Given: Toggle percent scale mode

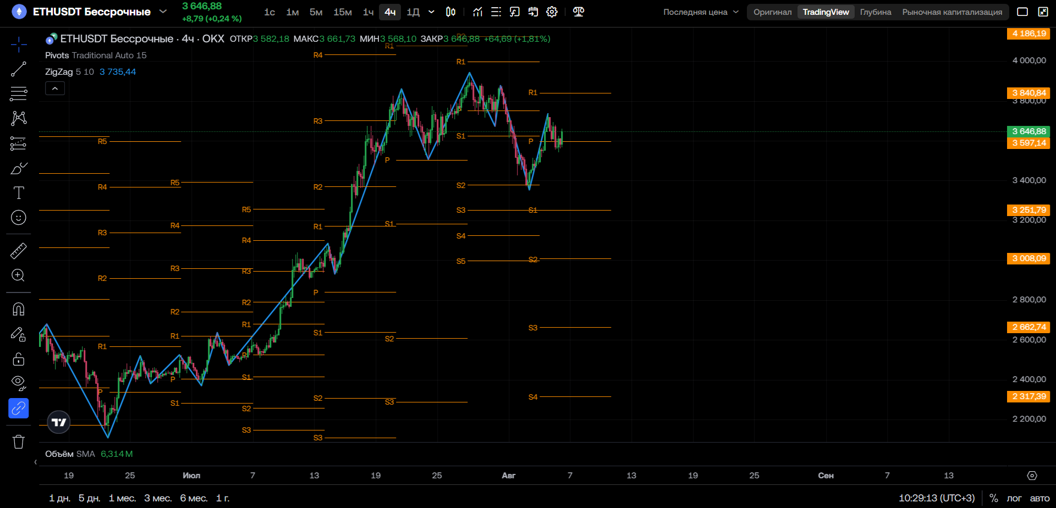Looking at the screenshot, I should click(994, 498).
